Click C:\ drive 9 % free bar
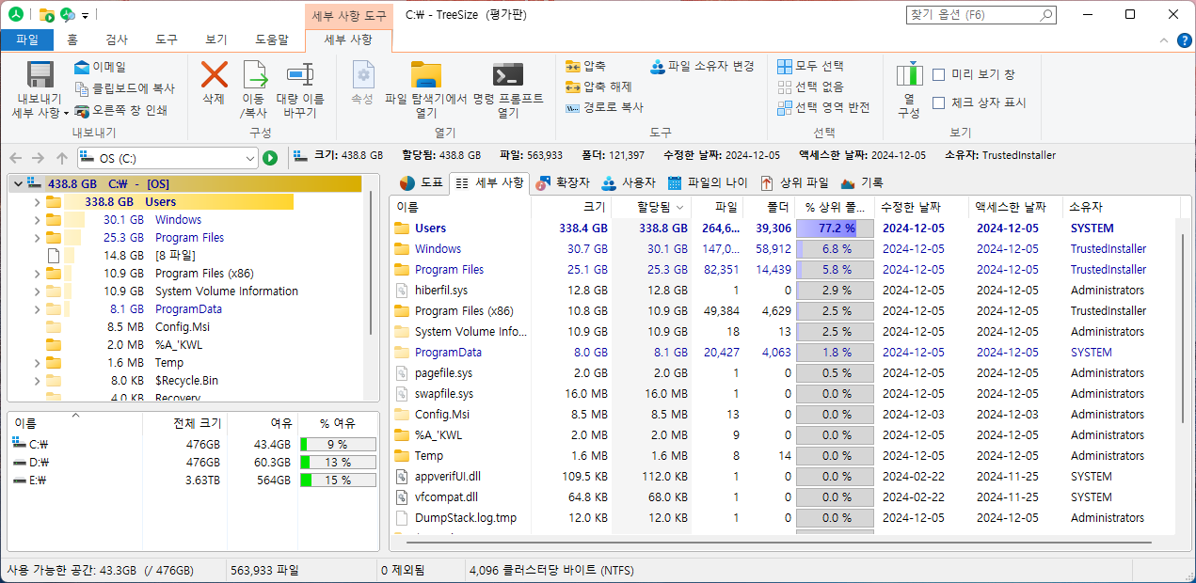This screenshot has height=583, width=1196. [x=338, y=444]
